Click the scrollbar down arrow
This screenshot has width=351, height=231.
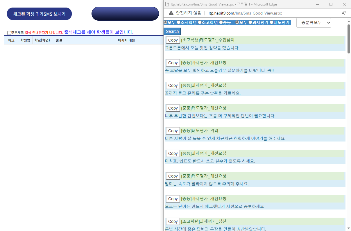(349, 228)
